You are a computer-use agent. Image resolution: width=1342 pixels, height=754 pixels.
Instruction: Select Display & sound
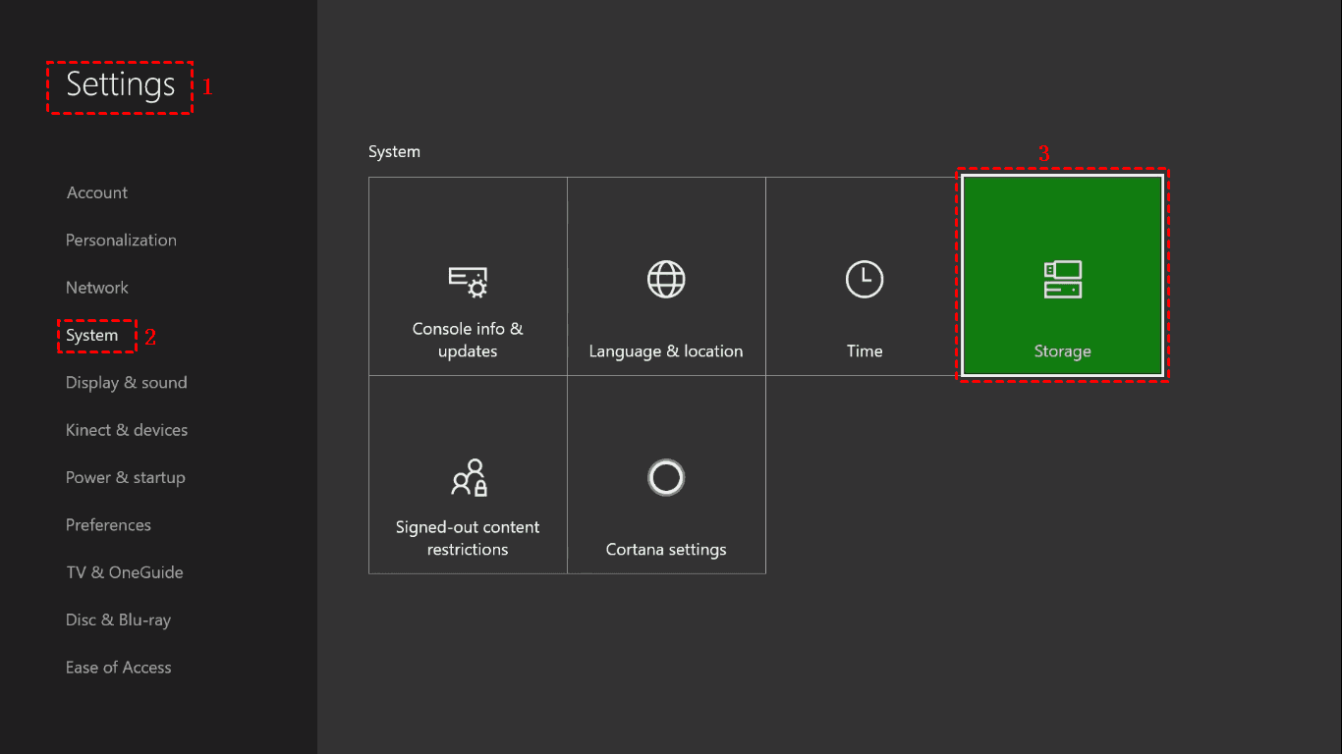point(126,382)
